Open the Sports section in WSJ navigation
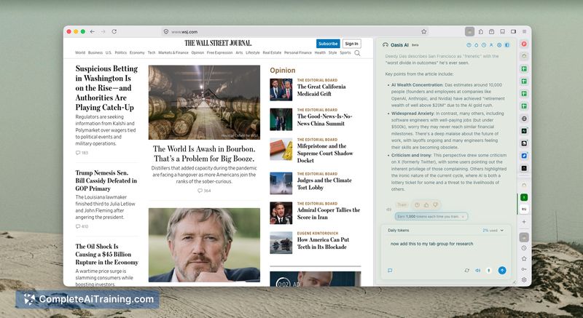The width and height of the screenshot is (583, 318). [x=345, y=52]
